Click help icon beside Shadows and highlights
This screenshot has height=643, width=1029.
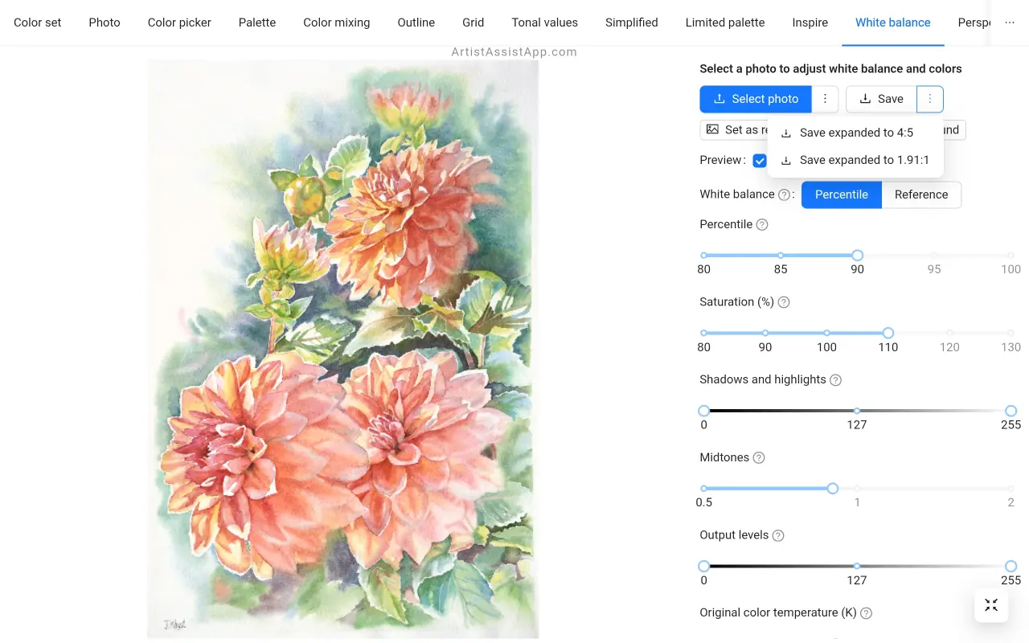tap(835, 380)
